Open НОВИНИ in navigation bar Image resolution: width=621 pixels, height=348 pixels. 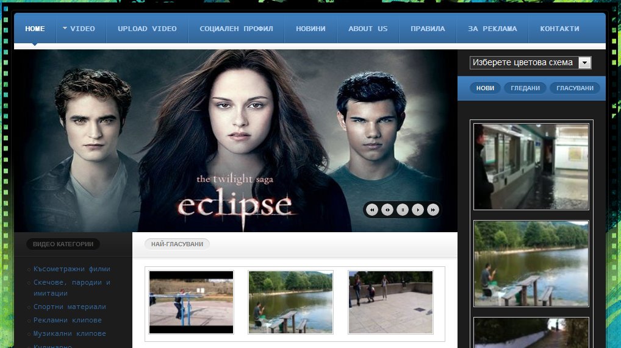pos(310,29)
